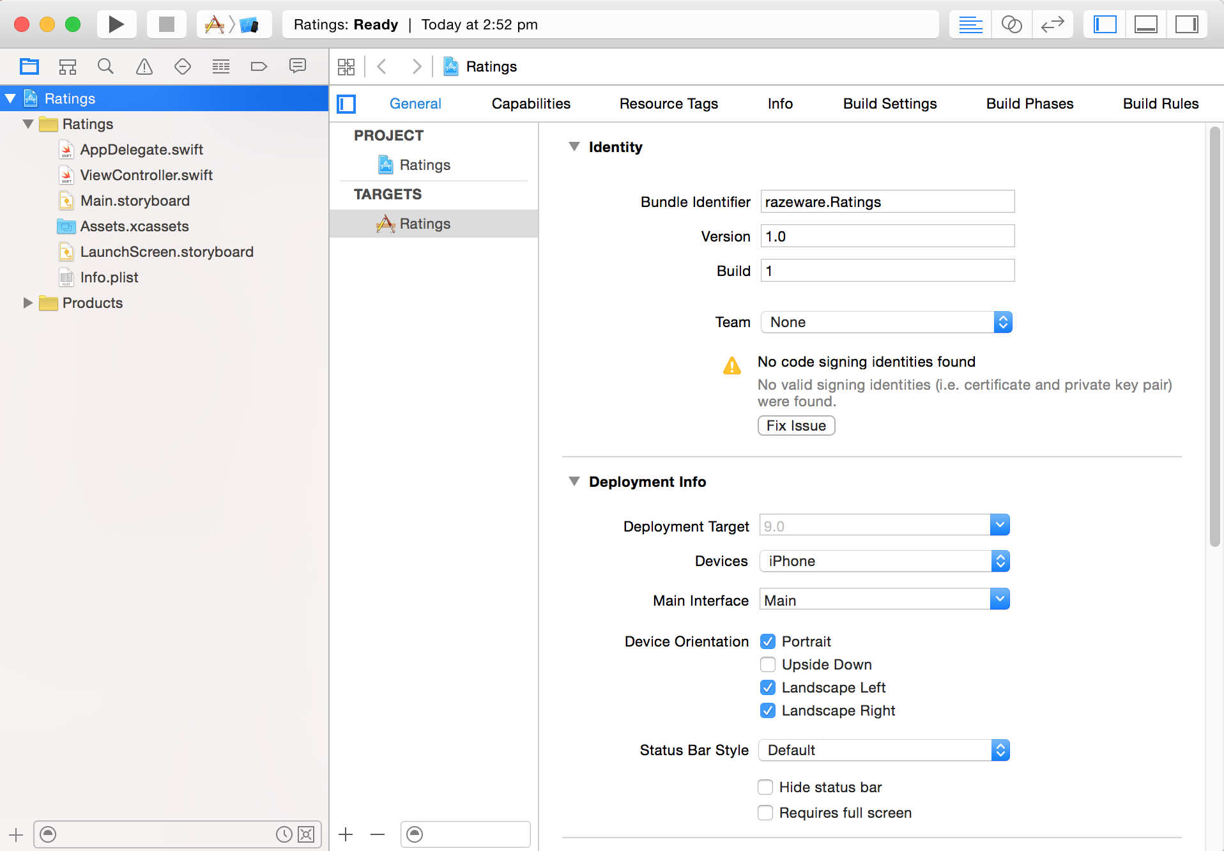Open the related items grid menu

[346, 66]
